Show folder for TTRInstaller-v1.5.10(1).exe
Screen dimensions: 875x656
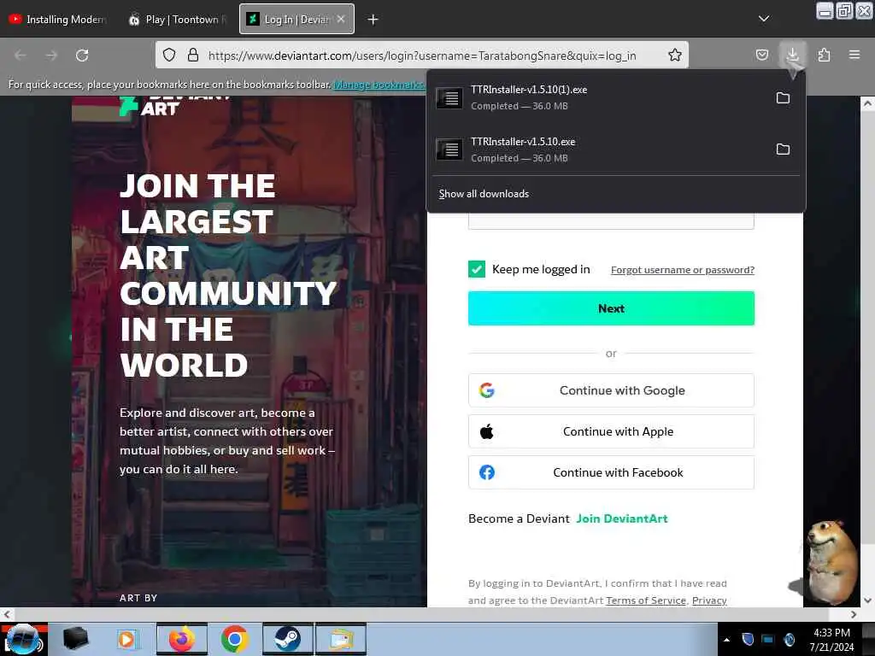783,98
